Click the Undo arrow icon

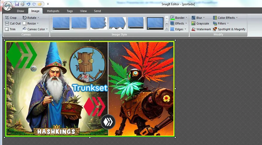pyautogui.click(x=28, y=4)
